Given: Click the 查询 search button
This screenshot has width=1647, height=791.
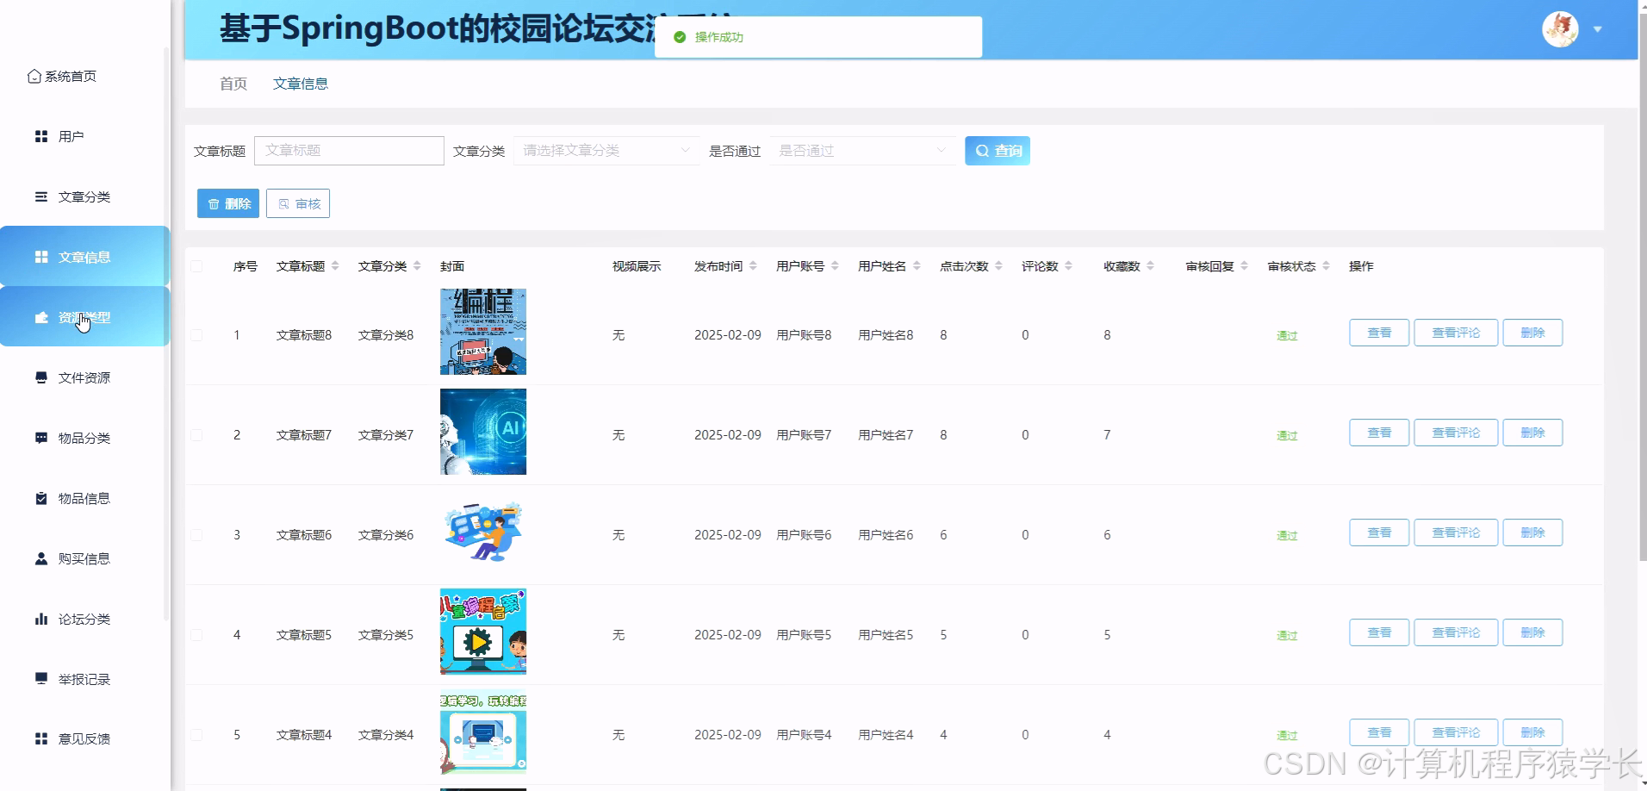Looking at the screenshot, I should (x=997, y=150).
